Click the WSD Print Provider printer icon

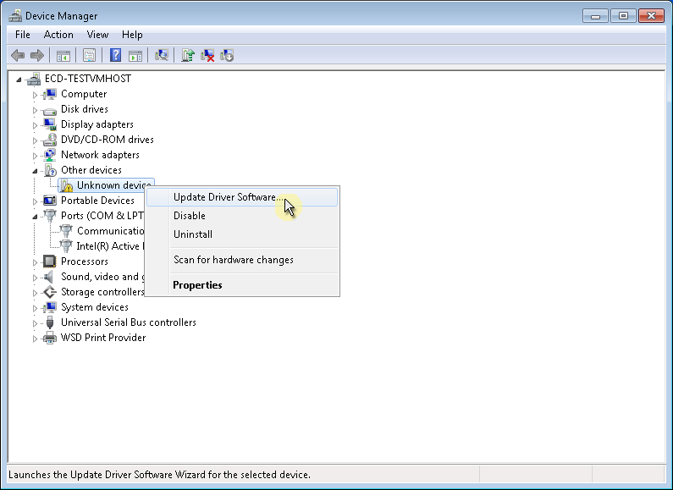tap(50, 338)
